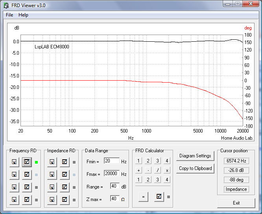Image resolution: width=262 pixels, height=214 pixels.
Task: Click the Exit button
Action: (x=236, y=203)
